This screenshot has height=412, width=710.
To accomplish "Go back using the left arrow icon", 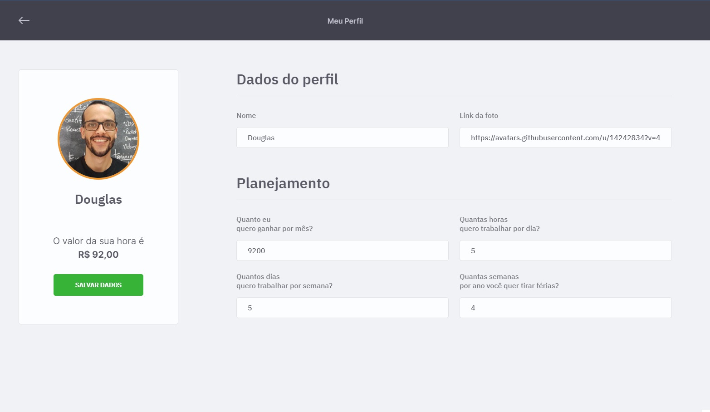I will pyautogui.click(x=24, y=20).
